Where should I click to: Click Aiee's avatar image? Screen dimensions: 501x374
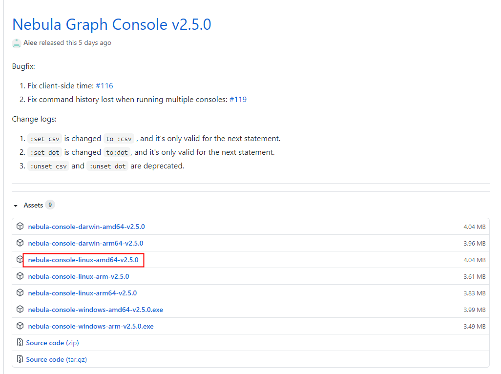(17, 43)
